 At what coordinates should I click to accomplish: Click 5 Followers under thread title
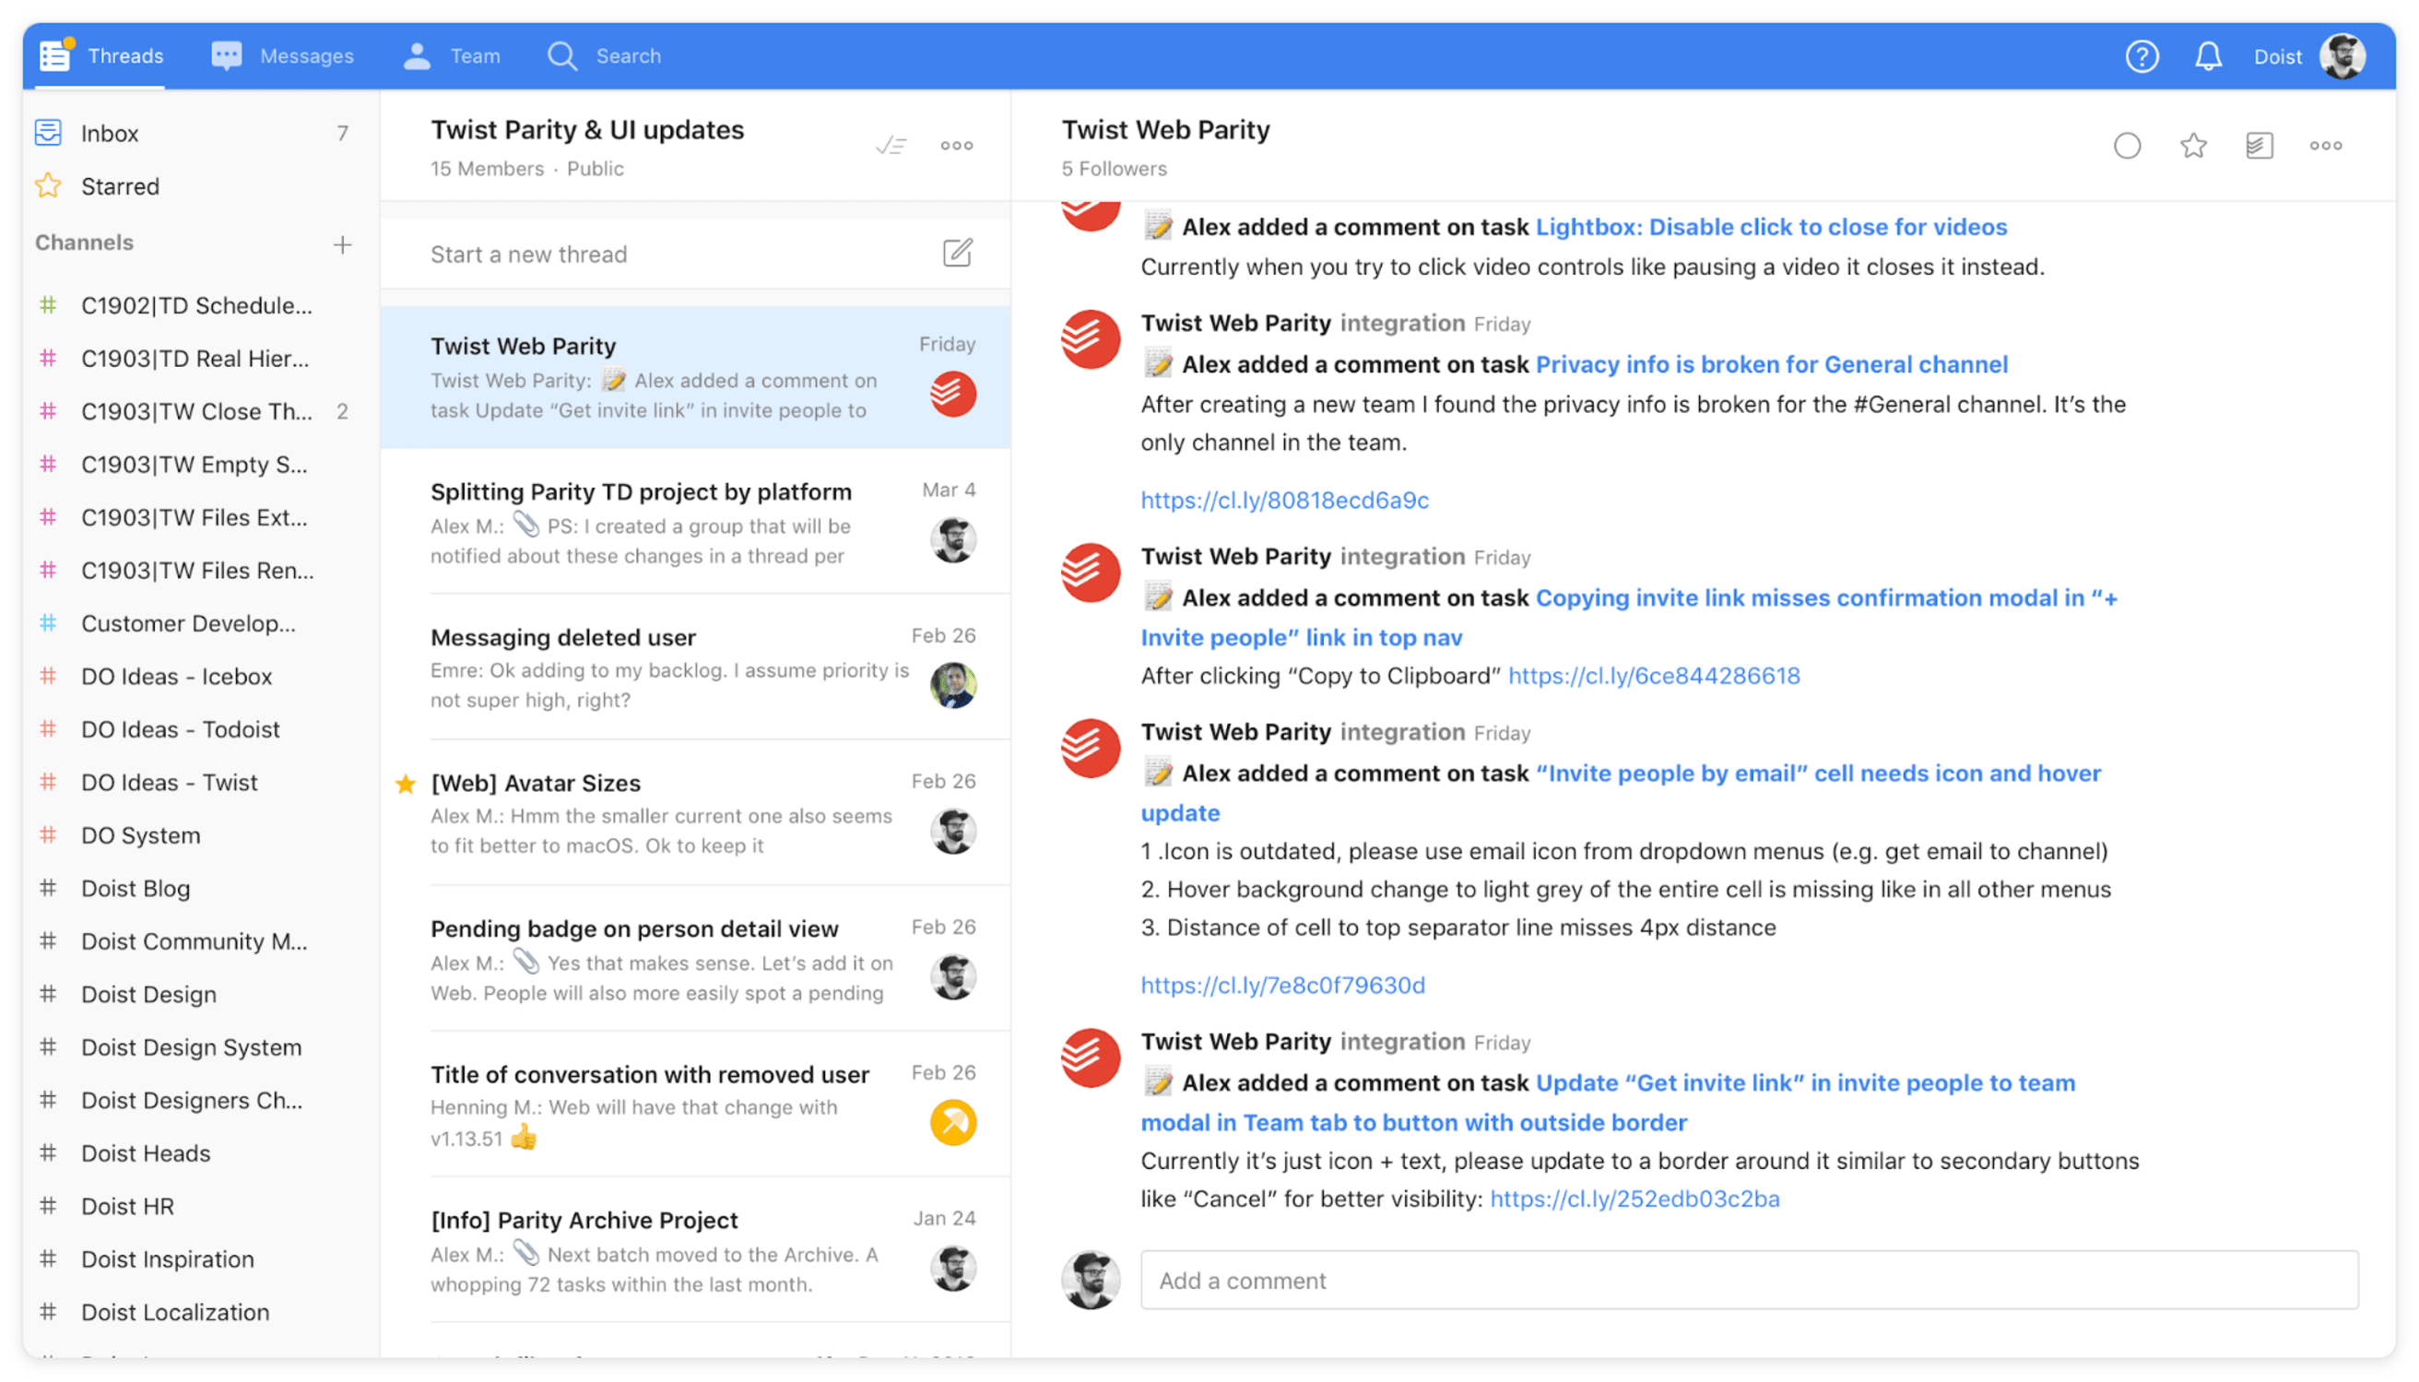tap(1114, 169)
